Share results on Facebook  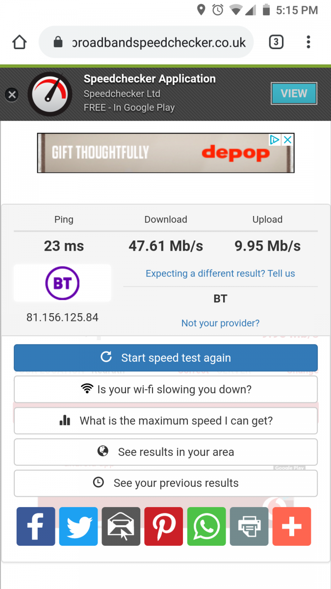tap(36, 527)
